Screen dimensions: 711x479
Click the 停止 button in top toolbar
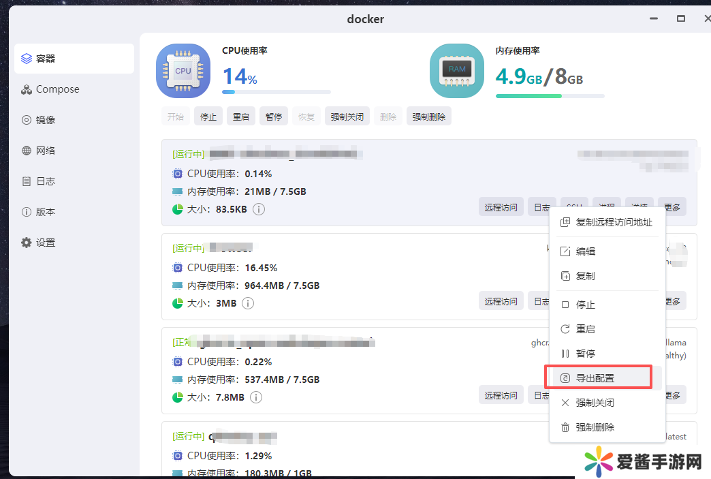click(208, 117)
